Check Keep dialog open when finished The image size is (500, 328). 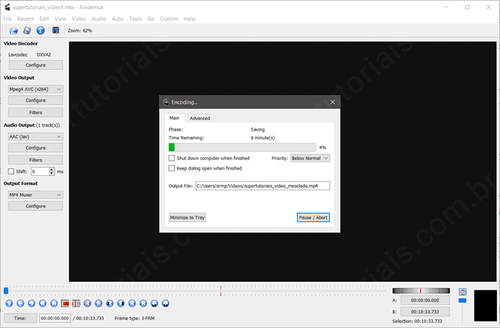[x=172, y=168]
